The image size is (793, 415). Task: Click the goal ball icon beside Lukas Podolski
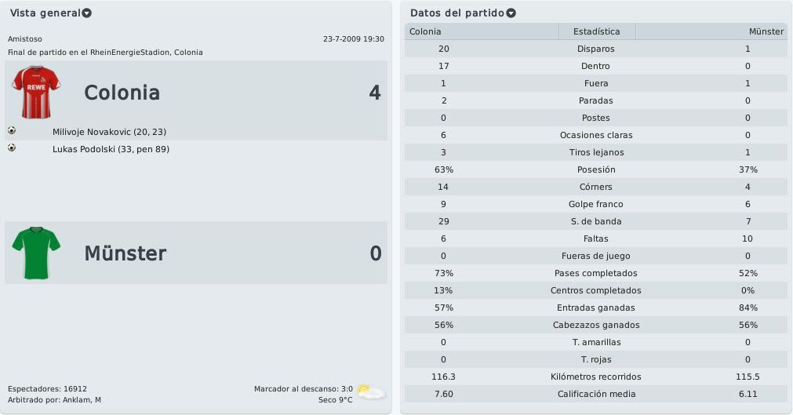click(12, 147)
